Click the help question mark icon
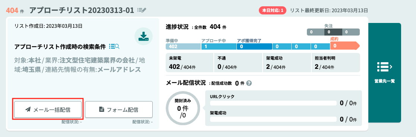 coord(249,83)
